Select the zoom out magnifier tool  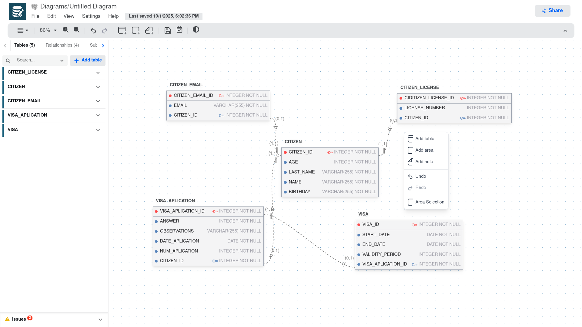[x=76, y=30]
